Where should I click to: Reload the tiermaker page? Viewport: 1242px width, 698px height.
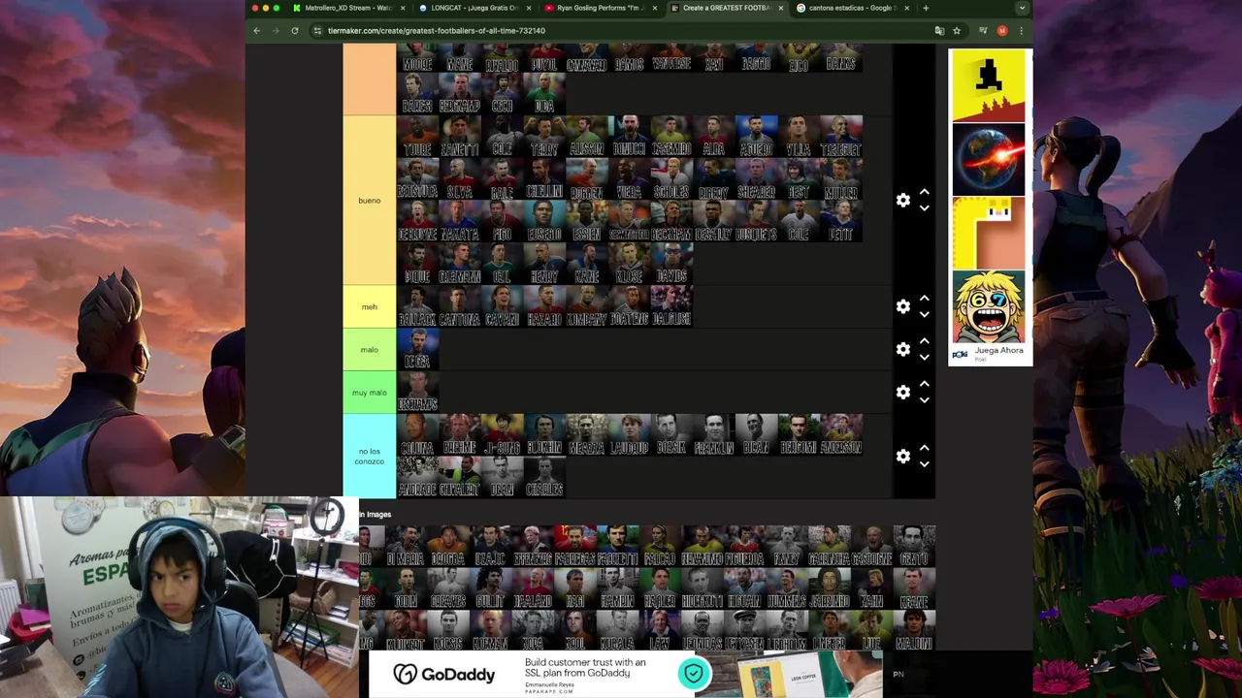click(295, 30)
